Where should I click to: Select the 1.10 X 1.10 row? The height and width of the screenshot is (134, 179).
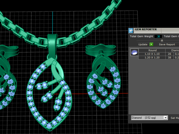[x=159, y=54]
